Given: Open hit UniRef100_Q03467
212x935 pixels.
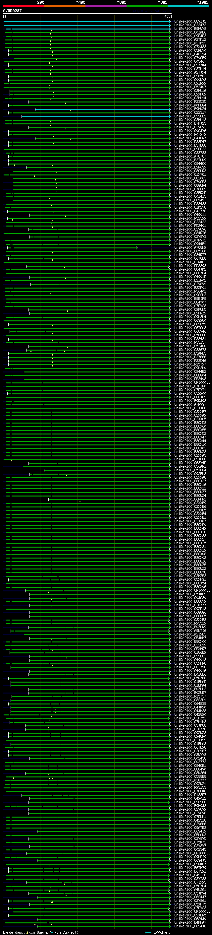Looking at the screenshot, I should pos(190,61).
